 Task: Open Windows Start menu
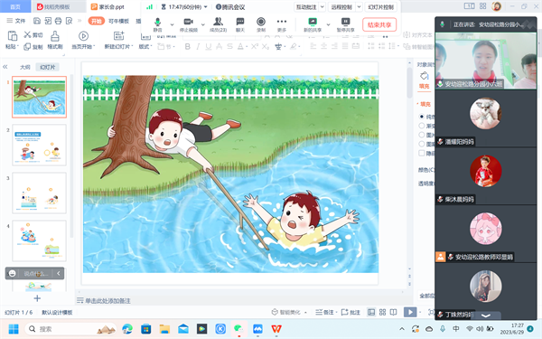click(x=14, y=329)
